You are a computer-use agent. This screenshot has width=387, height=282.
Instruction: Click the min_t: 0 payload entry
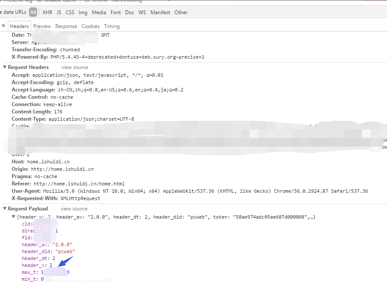[x=32, y=279]
